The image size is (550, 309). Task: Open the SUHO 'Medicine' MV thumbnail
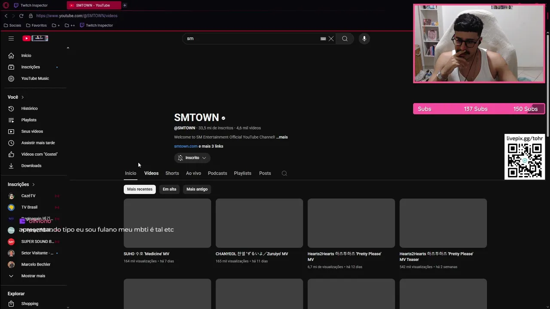(167, 223)
